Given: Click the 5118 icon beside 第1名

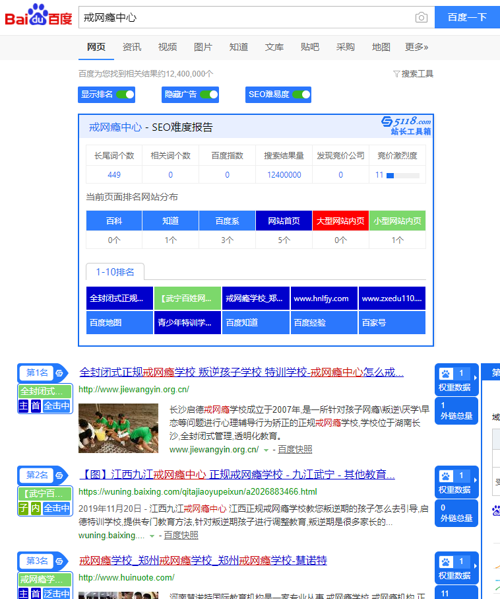Looking at the screenshot, I should click(x=59, y=373).
